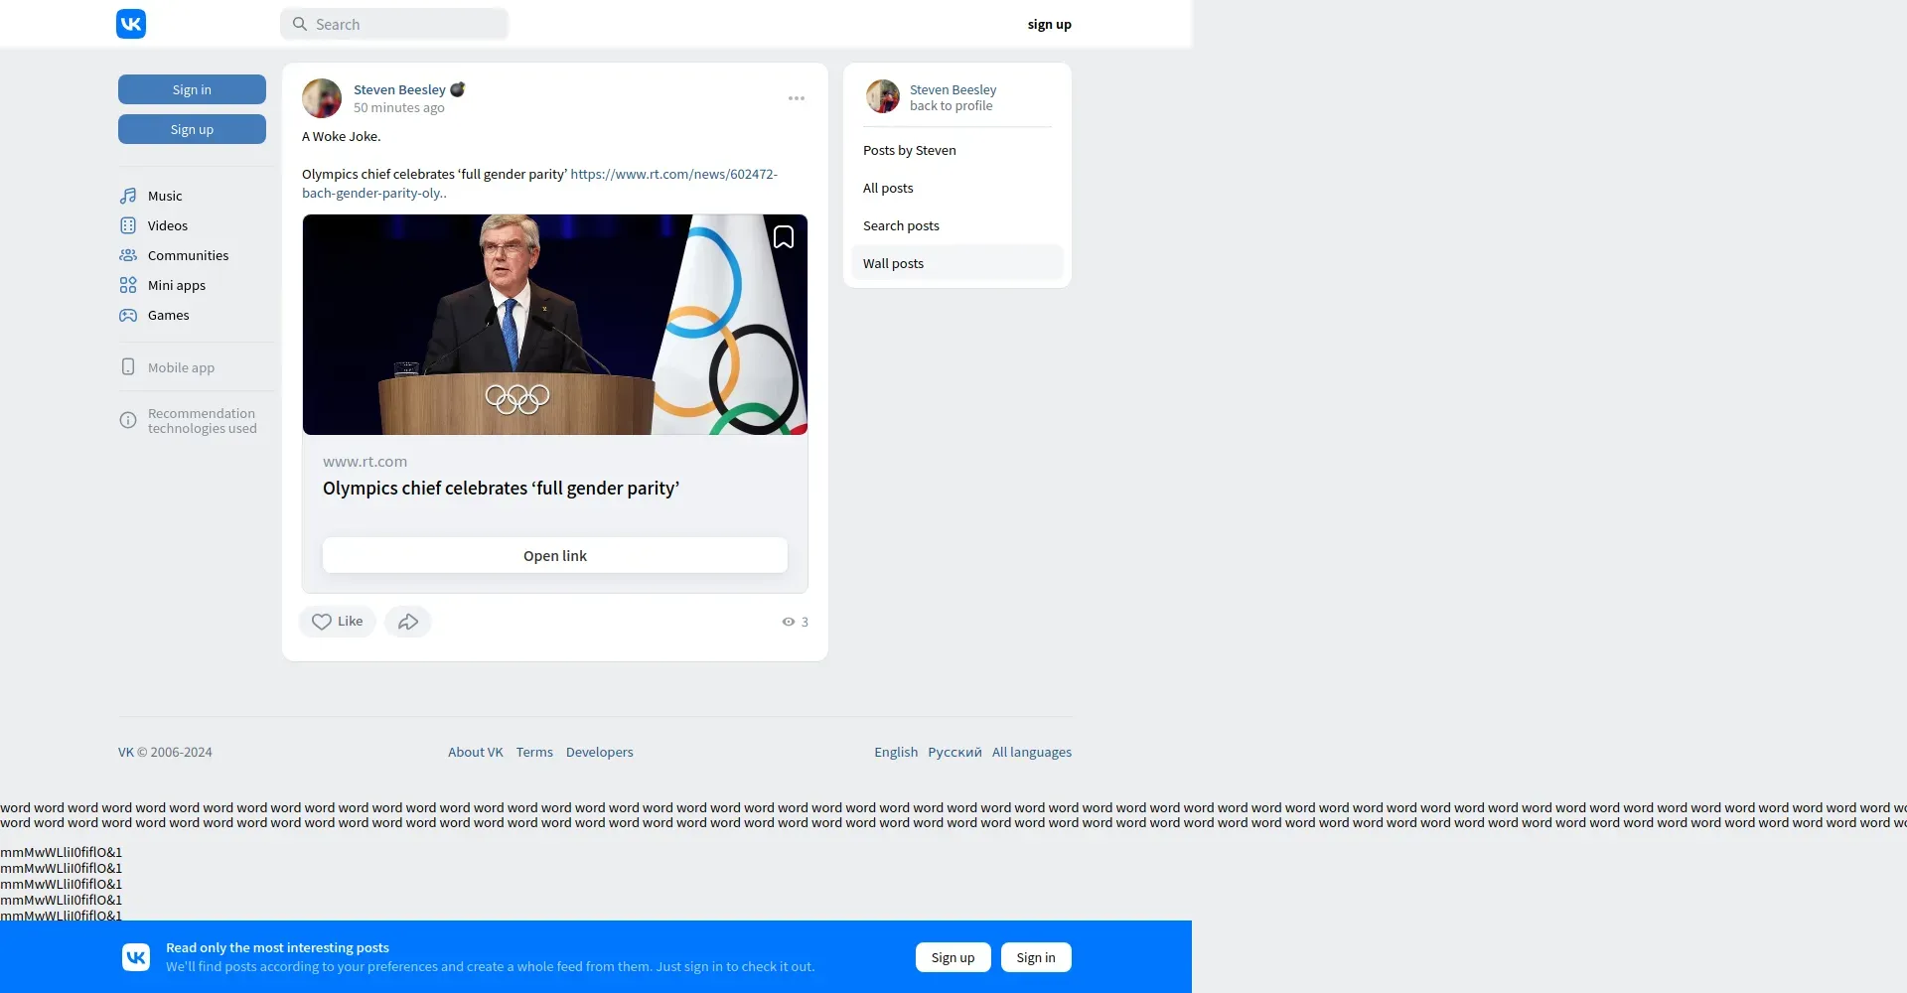Image resolution: width=1907 pixels, height=993 pixels.
Task: Click the header sign up link
Action: click(x=1050, y=24)
